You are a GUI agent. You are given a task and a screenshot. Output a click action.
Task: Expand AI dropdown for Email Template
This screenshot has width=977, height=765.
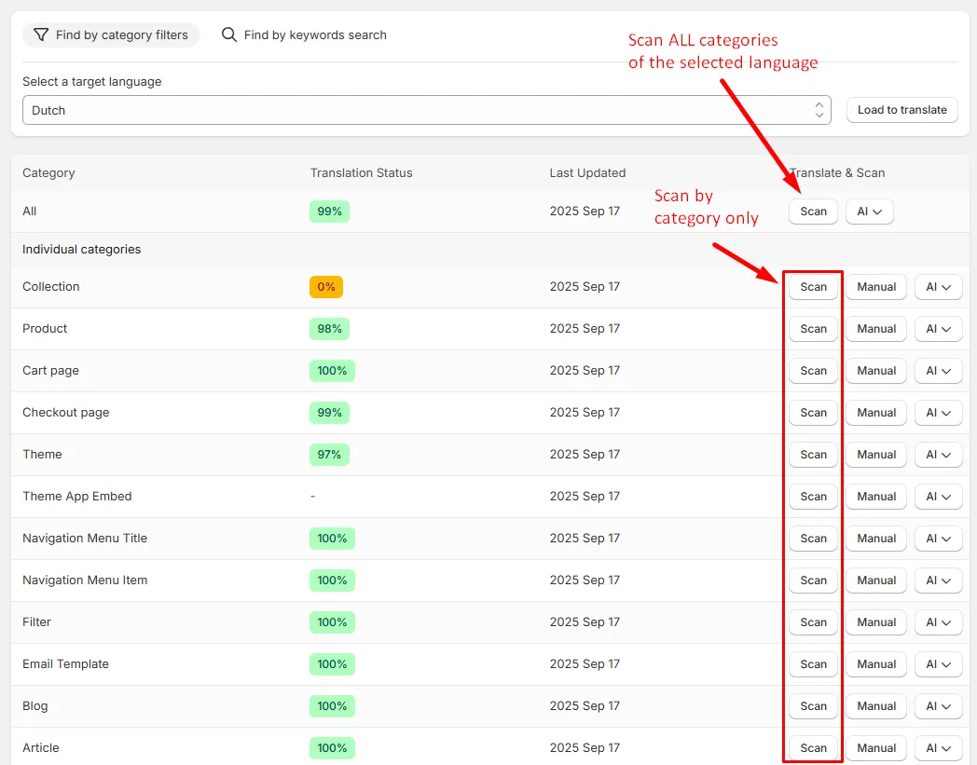(x=939, y=664)
